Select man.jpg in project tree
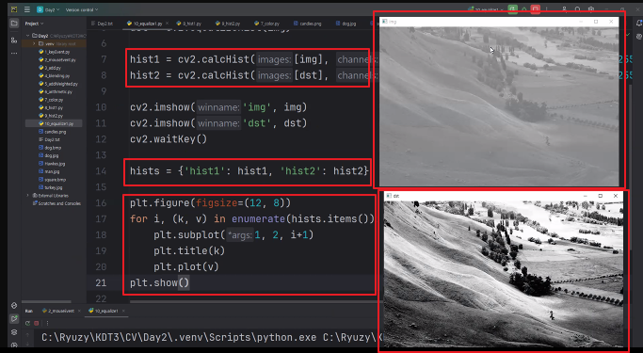The height and width of the screenshot is (353, 643). tap(49, 171)
